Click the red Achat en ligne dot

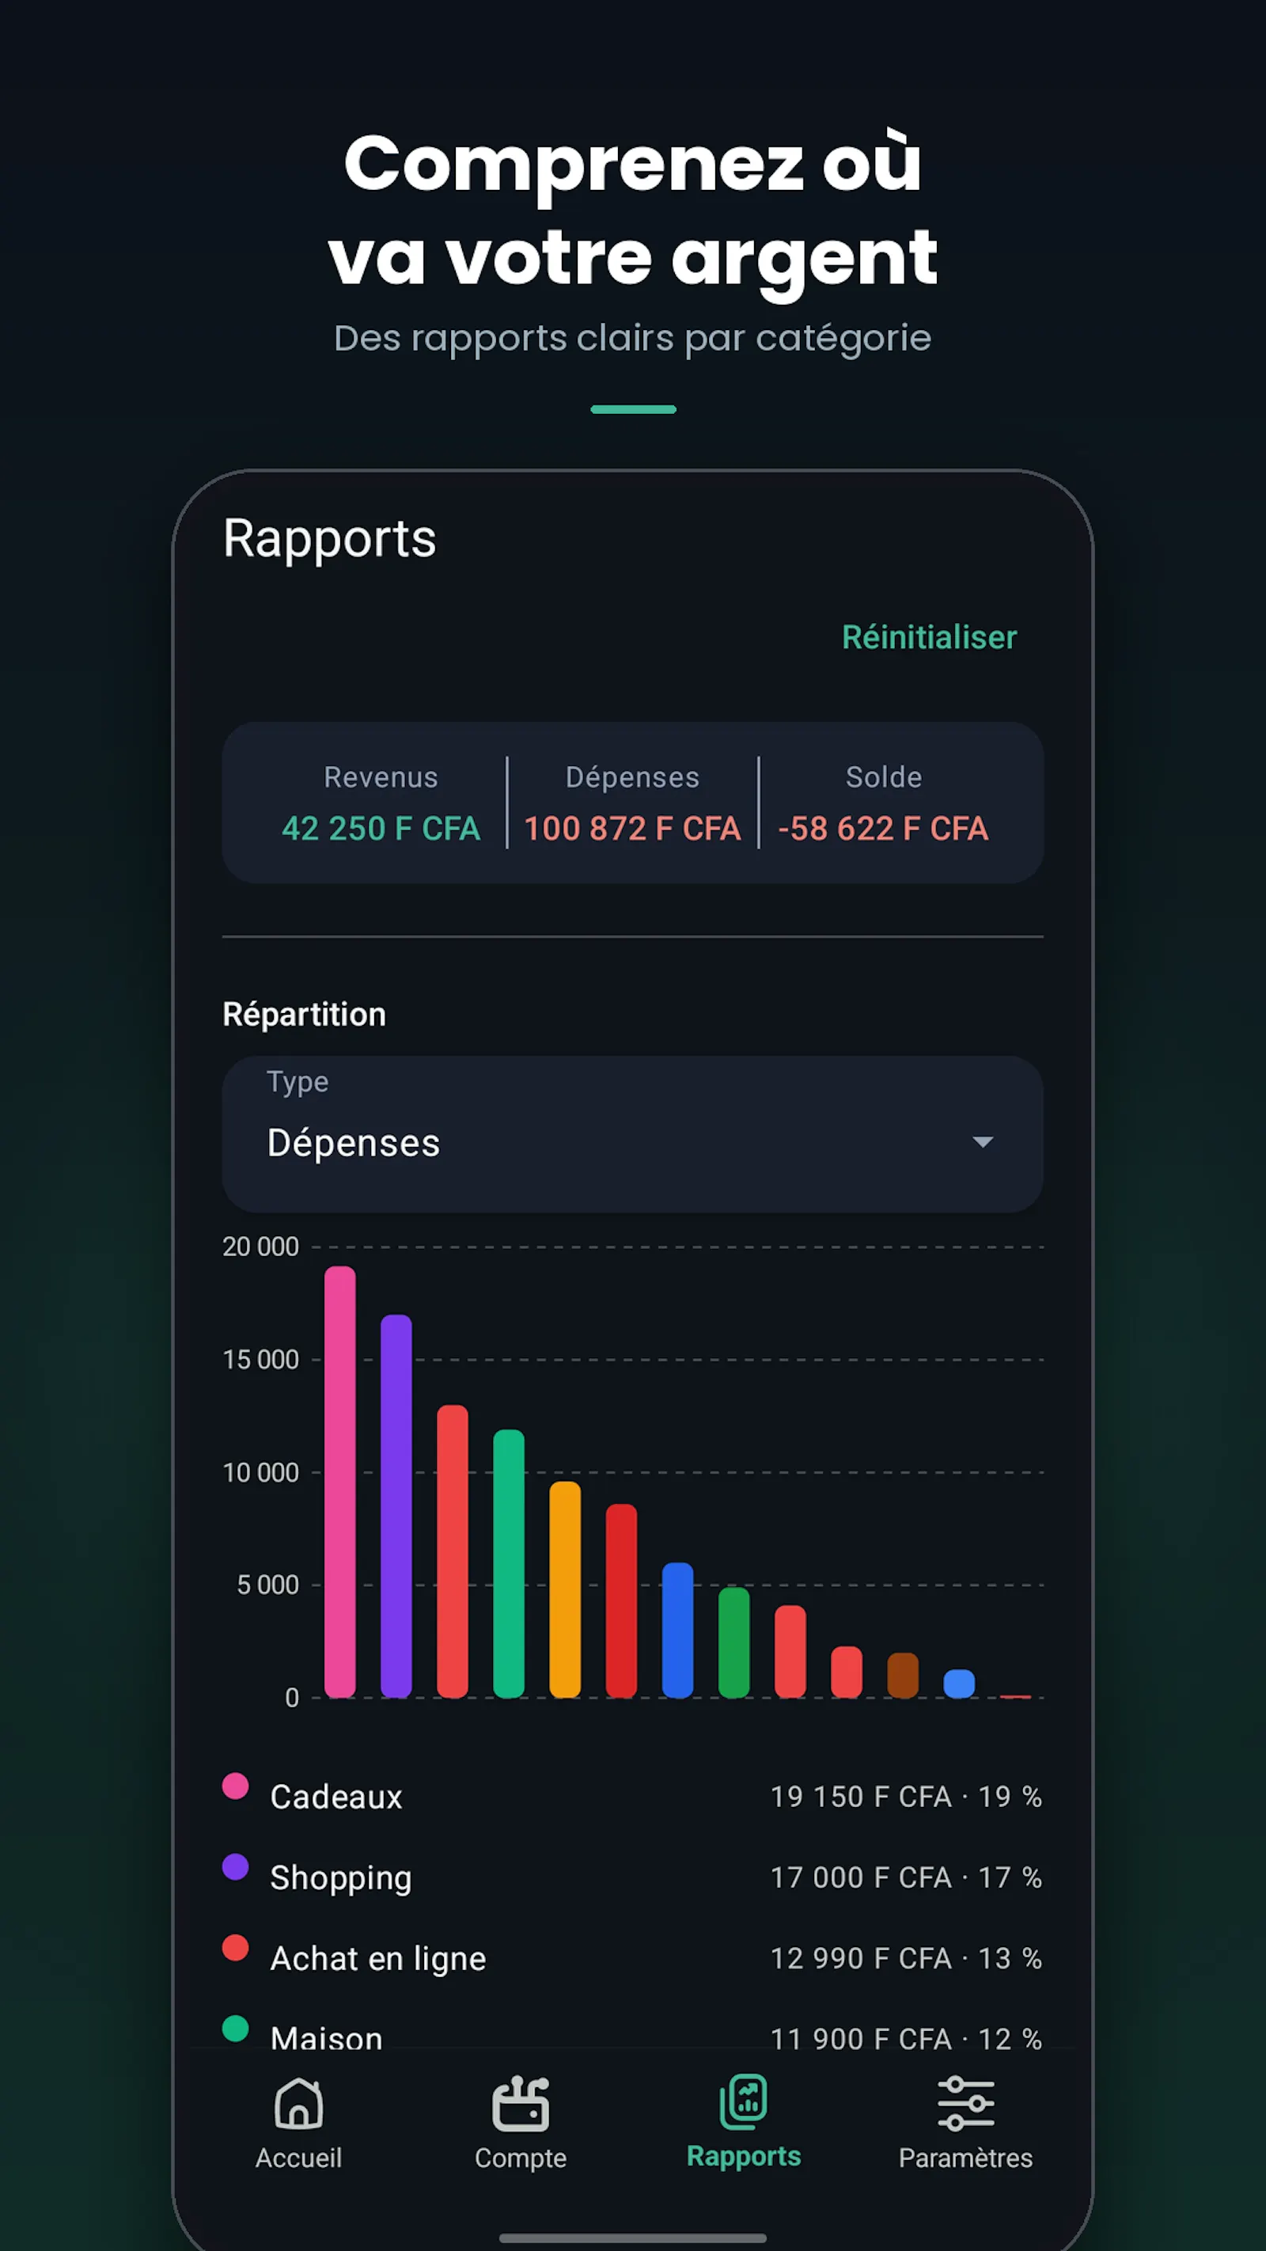[x=235, y=1948]
